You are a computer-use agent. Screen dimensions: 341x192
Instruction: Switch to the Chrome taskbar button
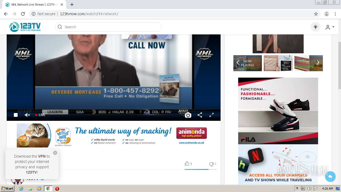(48, 189)
